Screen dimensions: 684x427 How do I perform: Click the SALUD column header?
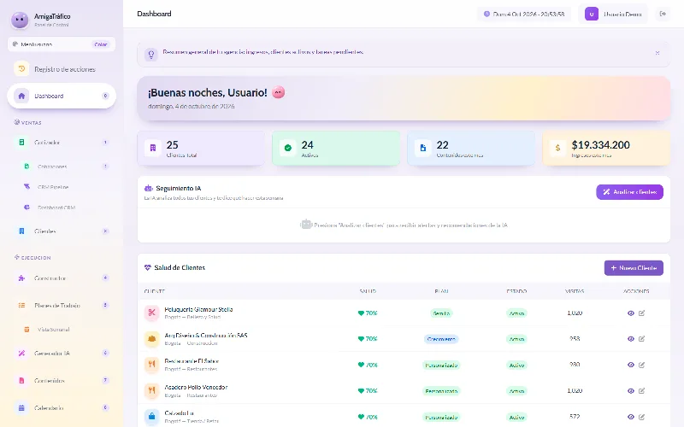point(368,291)
